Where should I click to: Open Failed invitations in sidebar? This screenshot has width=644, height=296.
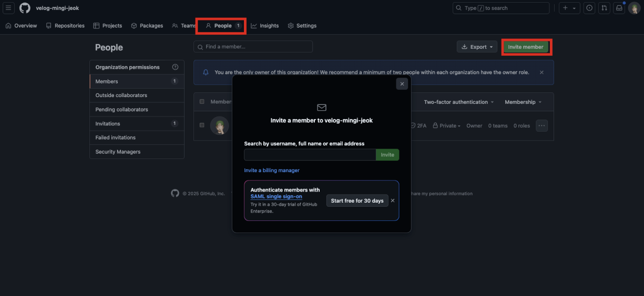pos(137,138)
